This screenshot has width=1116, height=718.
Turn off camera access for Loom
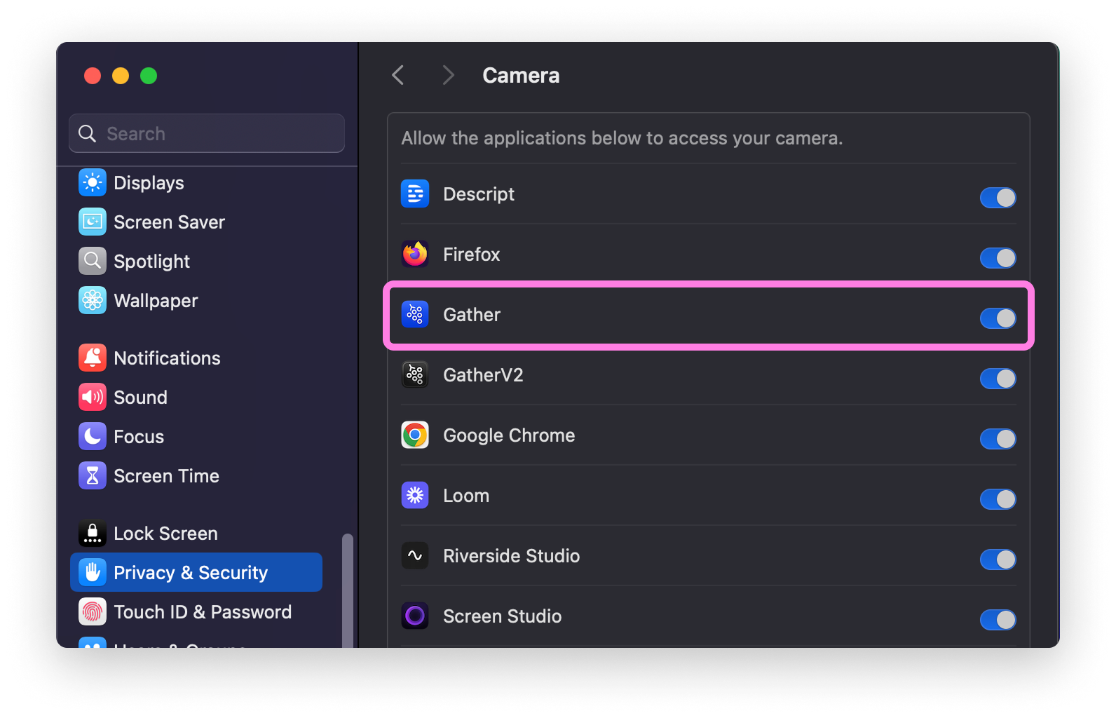(998, 499)
